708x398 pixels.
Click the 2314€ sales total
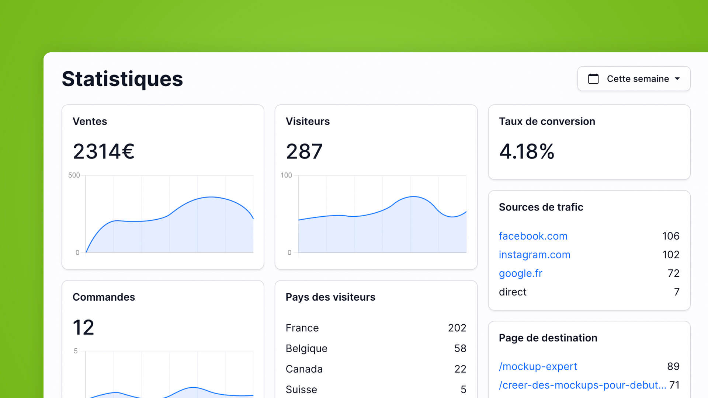[104, 151]
